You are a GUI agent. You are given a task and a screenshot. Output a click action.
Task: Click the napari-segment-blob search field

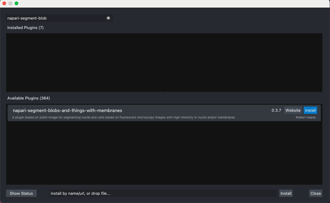[59, 18]
